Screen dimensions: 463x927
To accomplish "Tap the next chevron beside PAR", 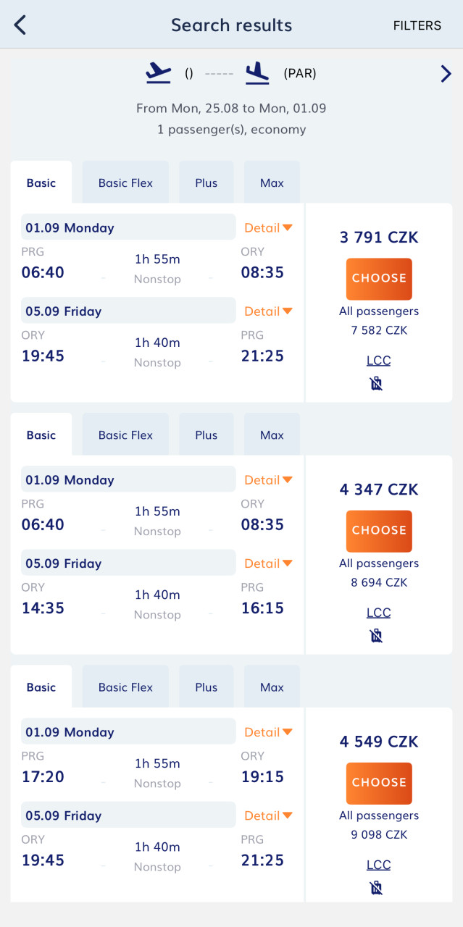I will (x=446, y=73).
